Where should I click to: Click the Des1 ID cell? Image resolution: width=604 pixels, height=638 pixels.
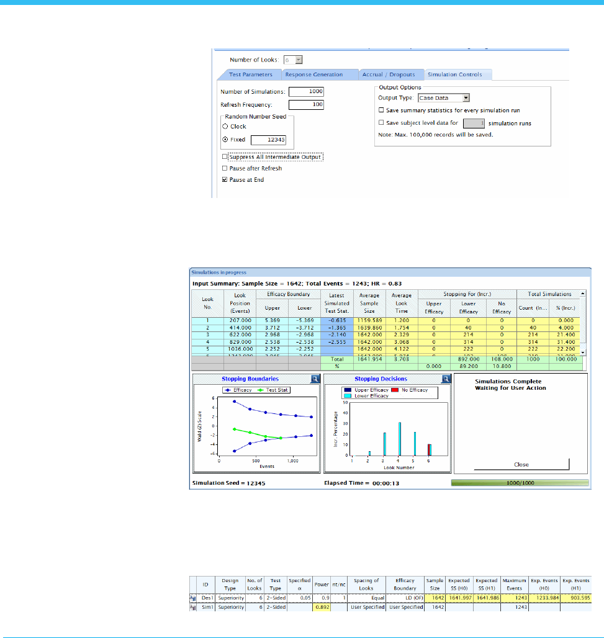tap(205, 598)
